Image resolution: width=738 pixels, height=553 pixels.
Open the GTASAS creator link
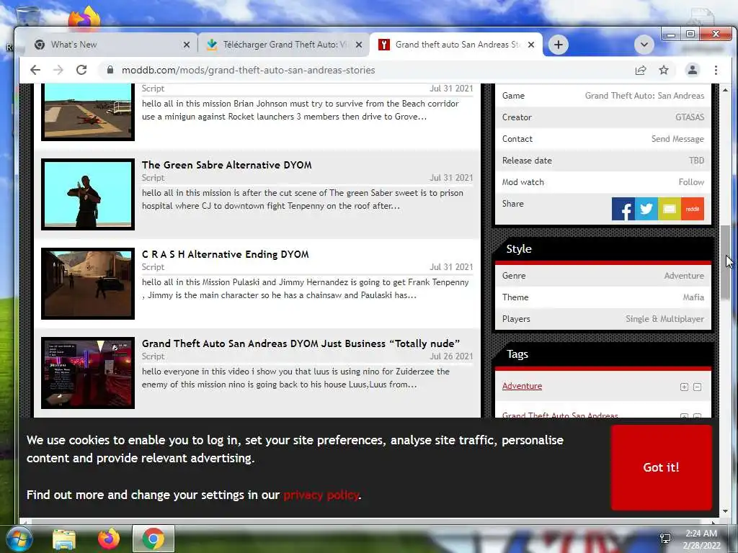690,117
